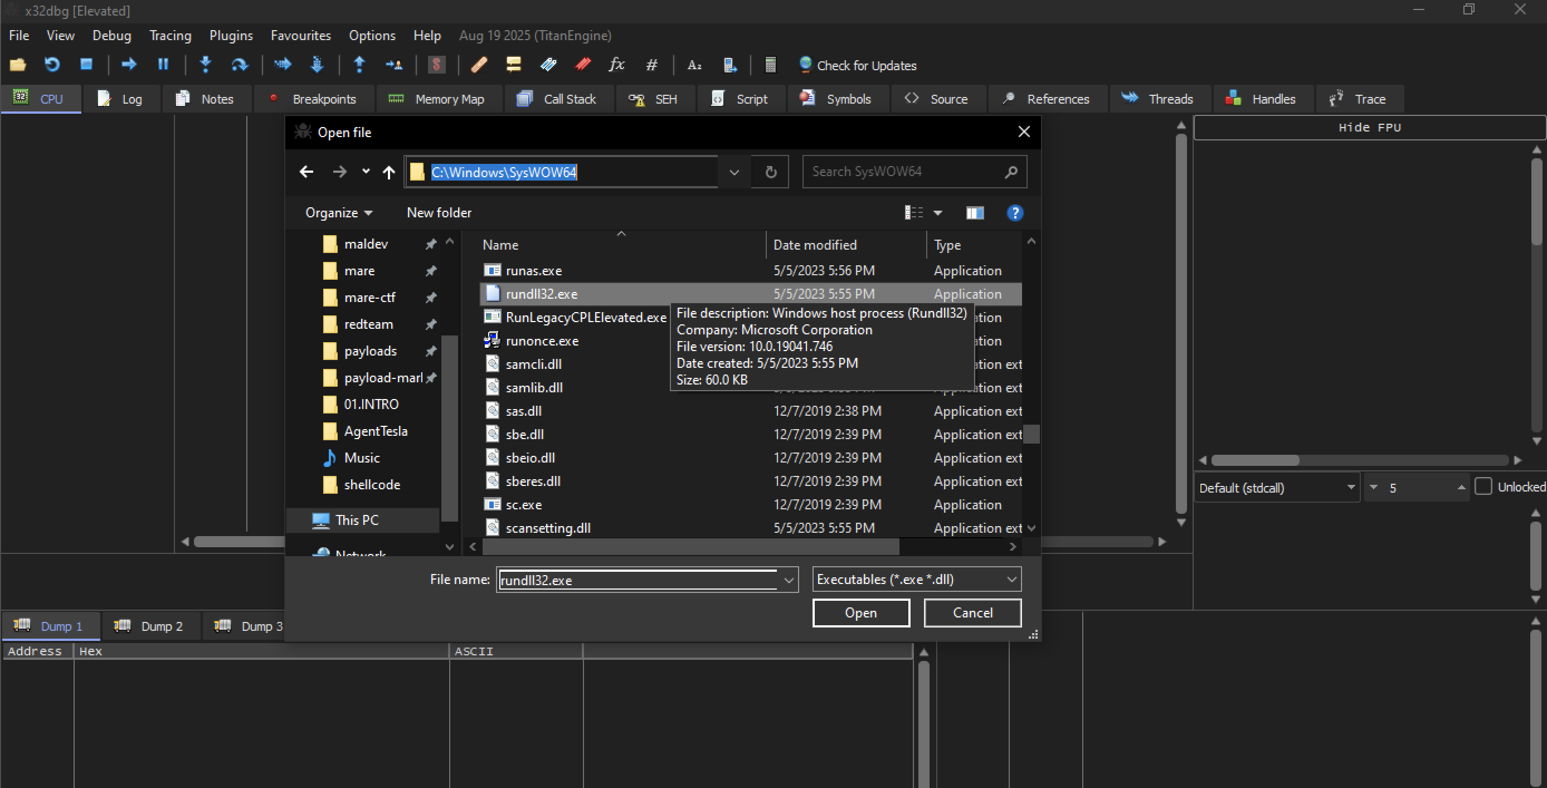This screenshot has width=1547, height=788.
Task: Open recent locations dropdown arrow
Action: tap(366, 172)
